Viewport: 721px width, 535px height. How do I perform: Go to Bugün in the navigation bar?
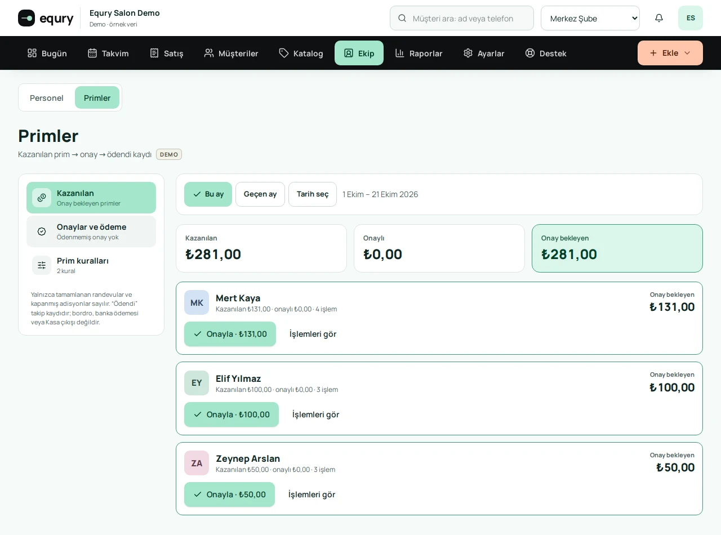(47, 53)
